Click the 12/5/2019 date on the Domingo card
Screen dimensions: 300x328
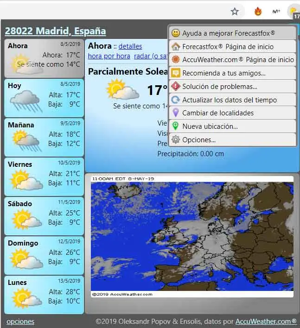coord(69,241)
